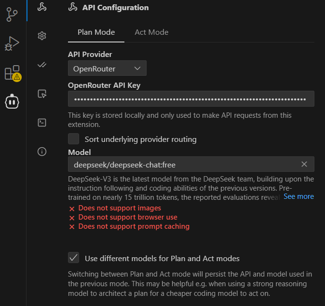Open the browser settings cursor icon
The width and height of the screenshot is (325, 306).
click(42, 94)
